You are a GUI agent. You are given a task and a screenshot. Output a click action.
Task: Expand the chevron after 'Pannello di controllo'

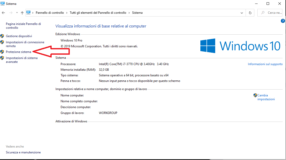tap(67, 13)
